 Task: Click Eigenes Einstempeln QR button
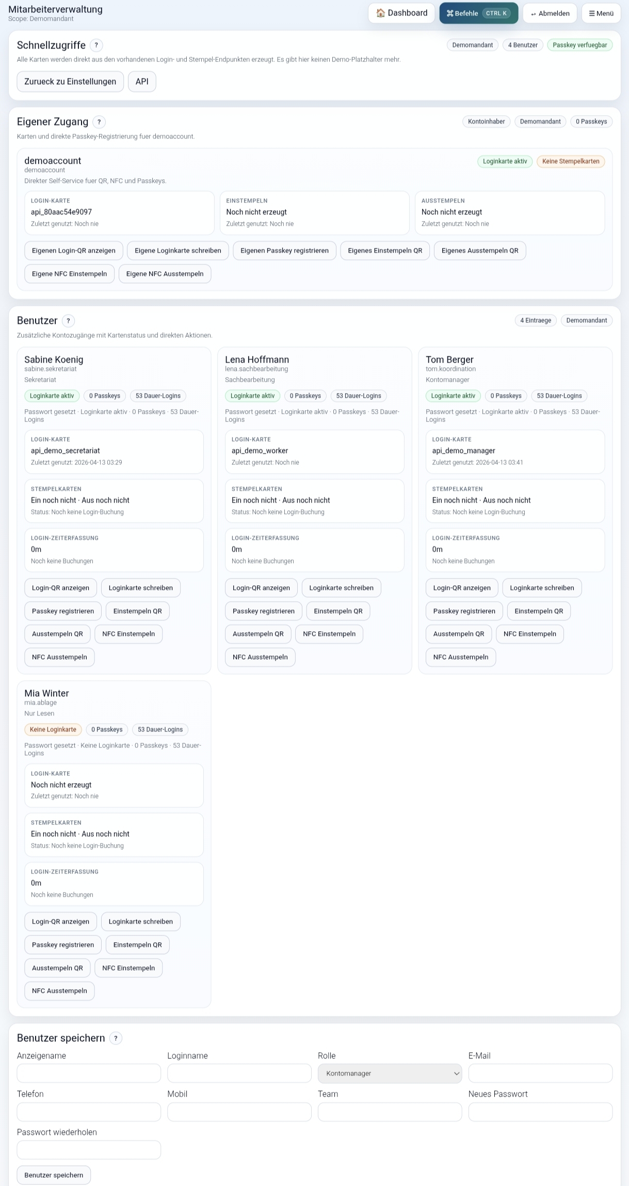tap(385, 251)
